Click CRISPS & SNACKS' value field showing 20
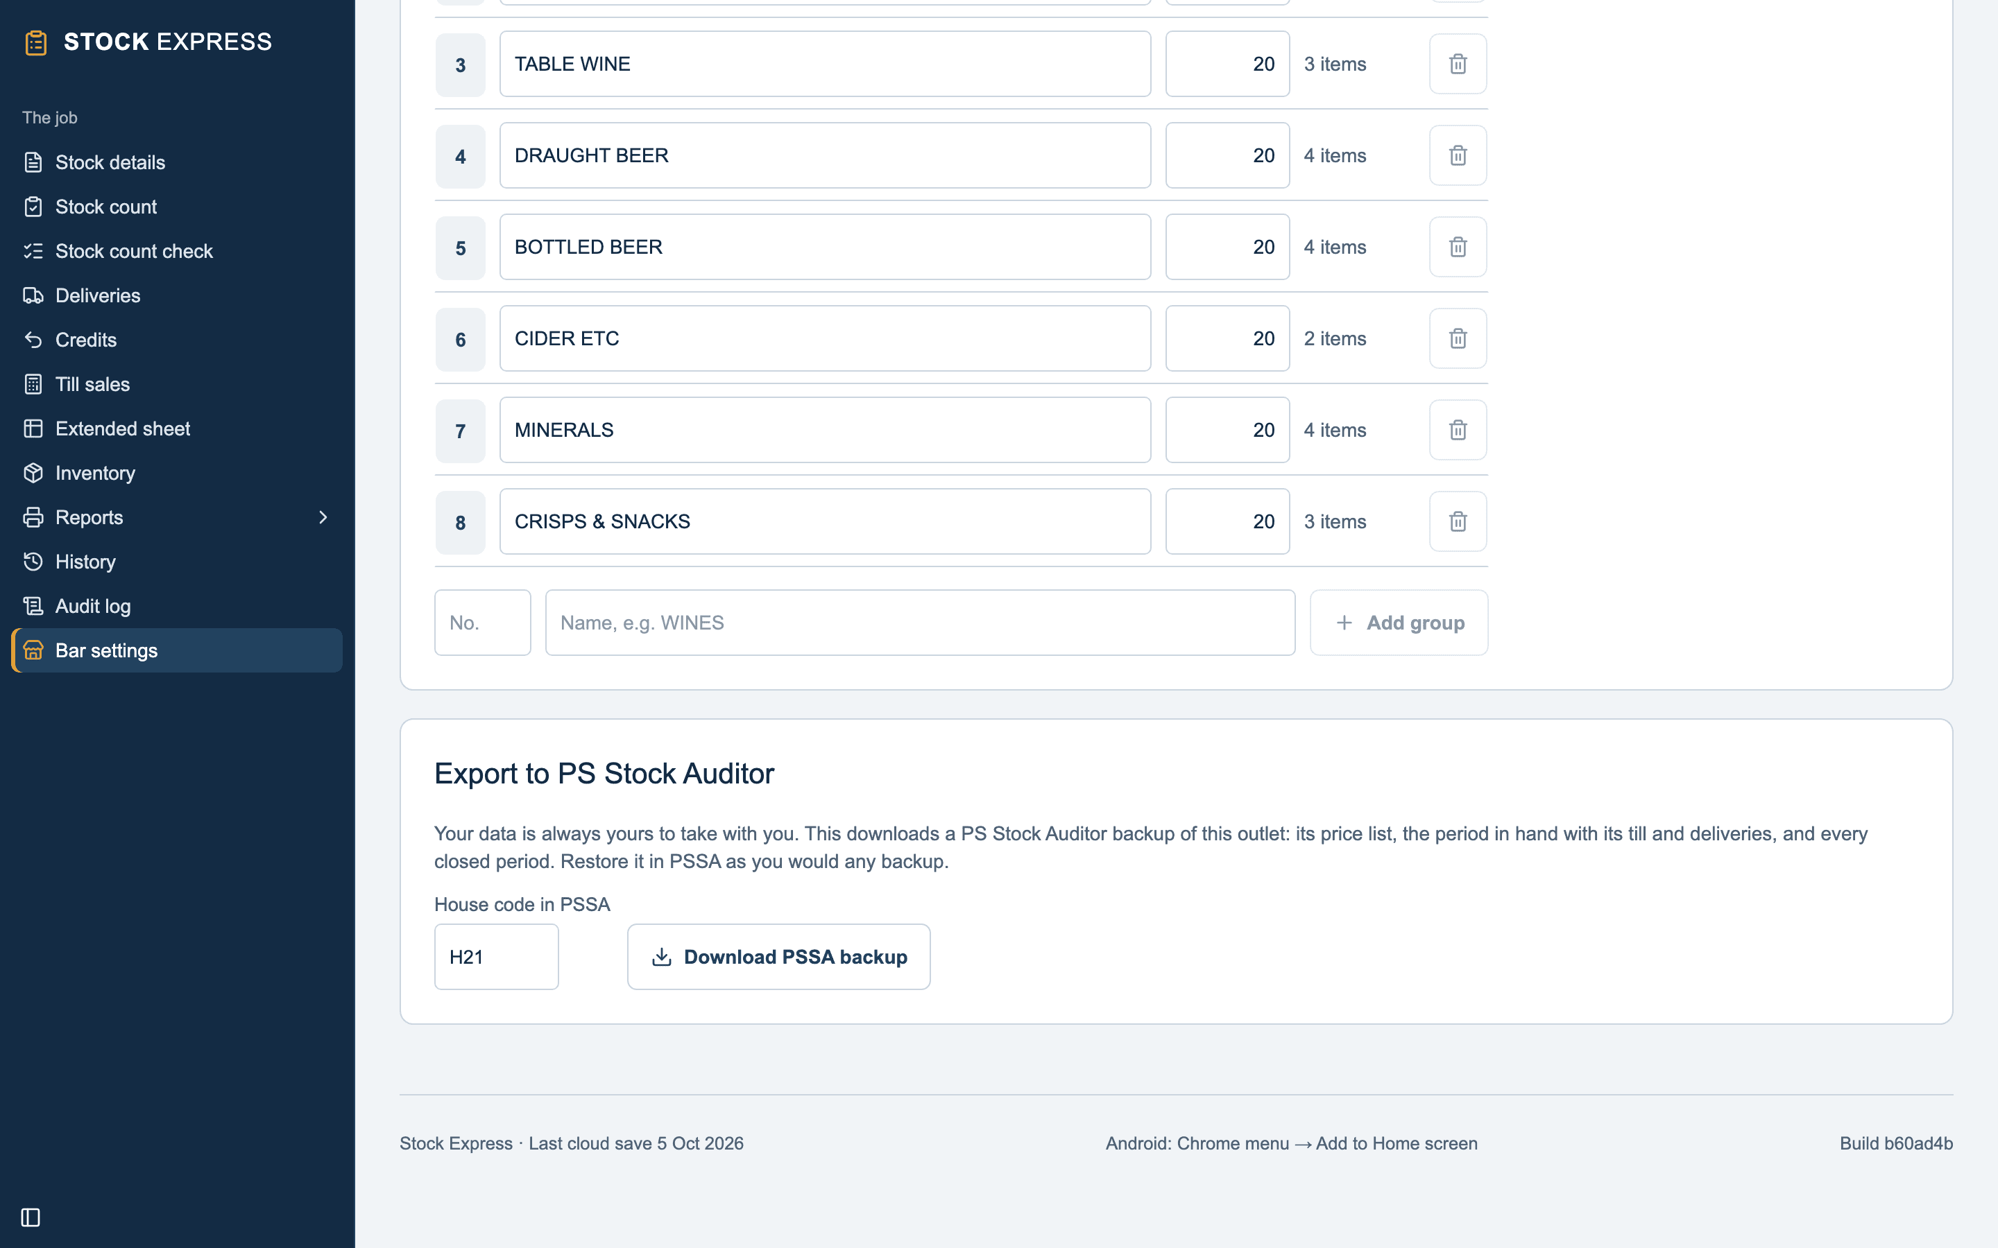The width and height of the screenshot is (1998, 1248). 1228,521
